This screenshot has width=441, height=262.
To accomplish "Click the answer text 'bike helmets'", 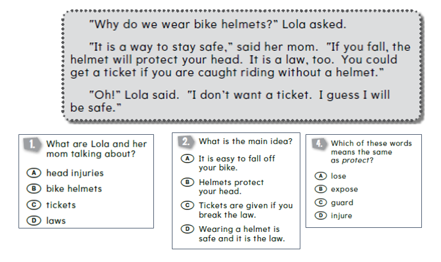I will point(74,189).
